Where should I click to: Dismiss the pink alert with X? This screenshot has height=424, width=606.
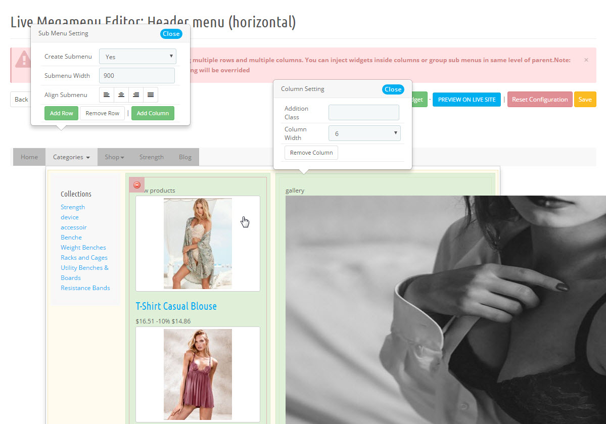(x=586, y=60)
